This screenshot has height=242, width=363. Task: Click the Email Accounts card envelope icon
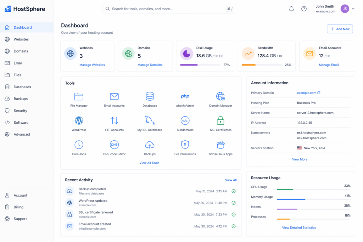[x=309, y=54]
